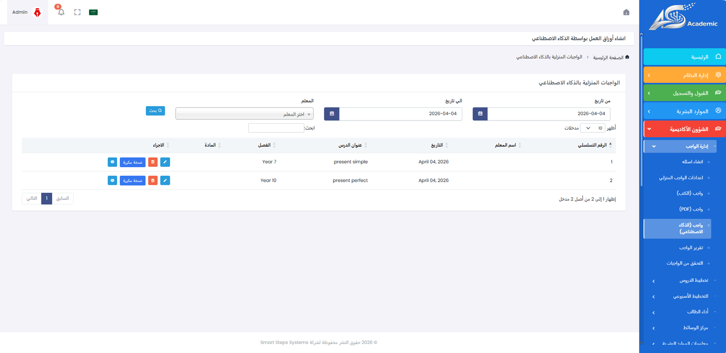The width and height of the screenshot is (726, 353).
Task: Collapse إدارة الواجب submenu
Action: pos(680,146)
